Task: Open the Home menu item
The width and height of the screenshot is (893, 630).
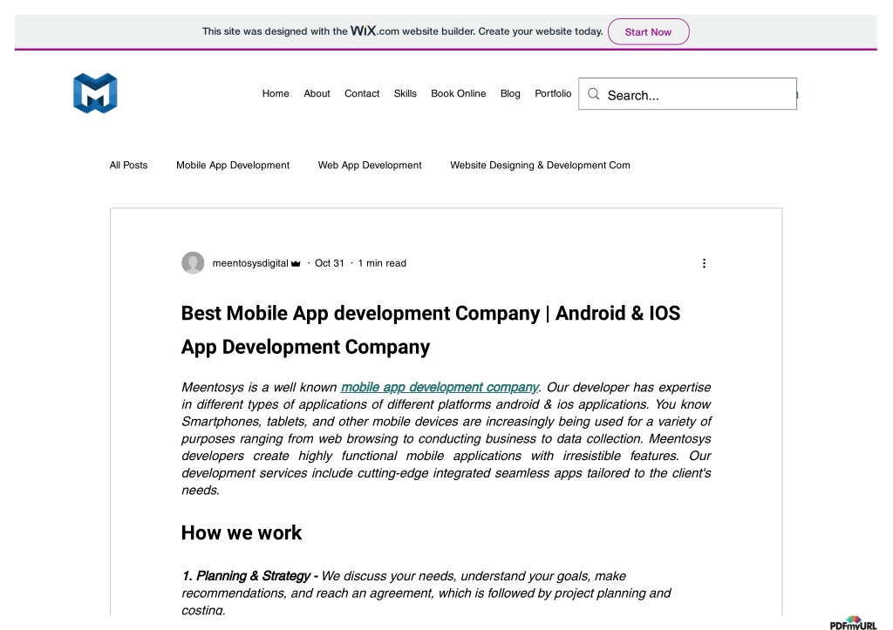Action: pyautogui.click(x=276, y=93)
